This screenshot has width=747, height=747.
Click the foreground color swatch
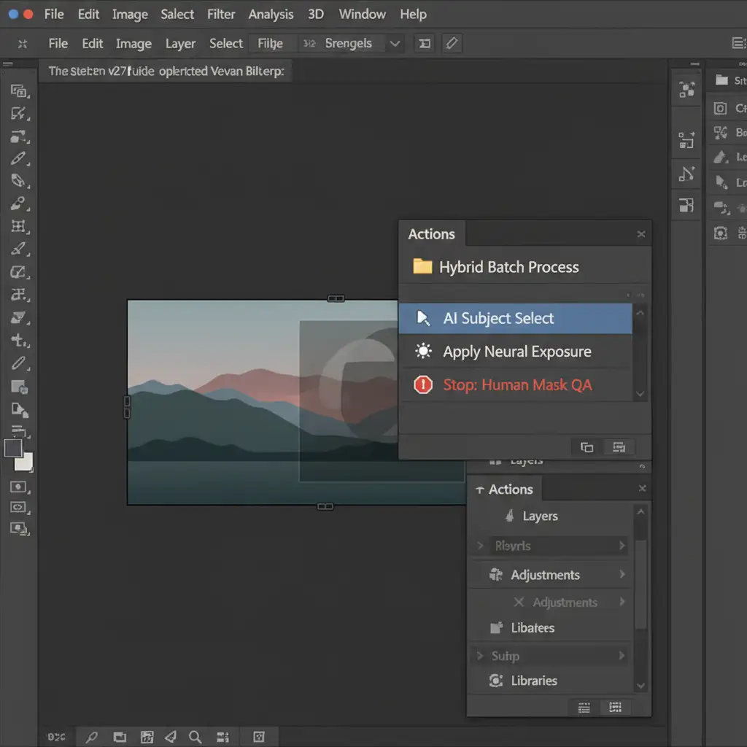tap(13, 448)
